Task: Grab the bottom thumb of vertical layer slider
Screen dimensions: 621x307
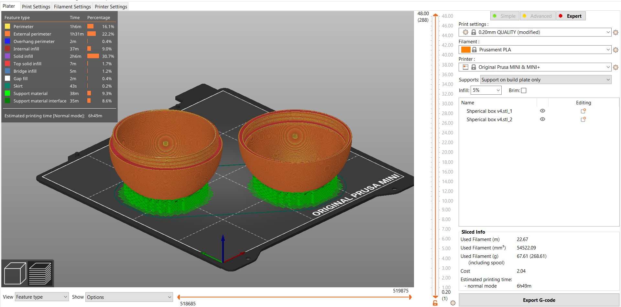Action: pos(436,297)
